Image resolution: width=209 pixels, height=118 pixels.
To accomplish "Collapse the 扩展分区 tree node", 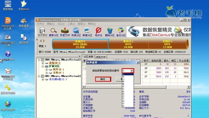I will point(43,66).
